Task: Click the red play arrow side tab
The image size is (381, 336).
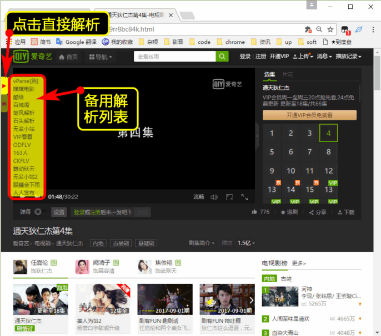Action: pyautogui.click(x=4, y=86)
